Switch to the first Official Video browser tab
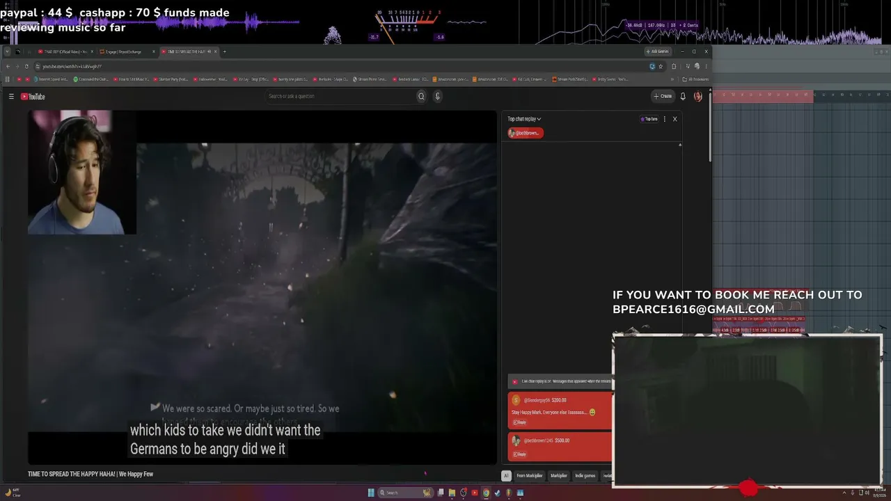 [66, 51]
